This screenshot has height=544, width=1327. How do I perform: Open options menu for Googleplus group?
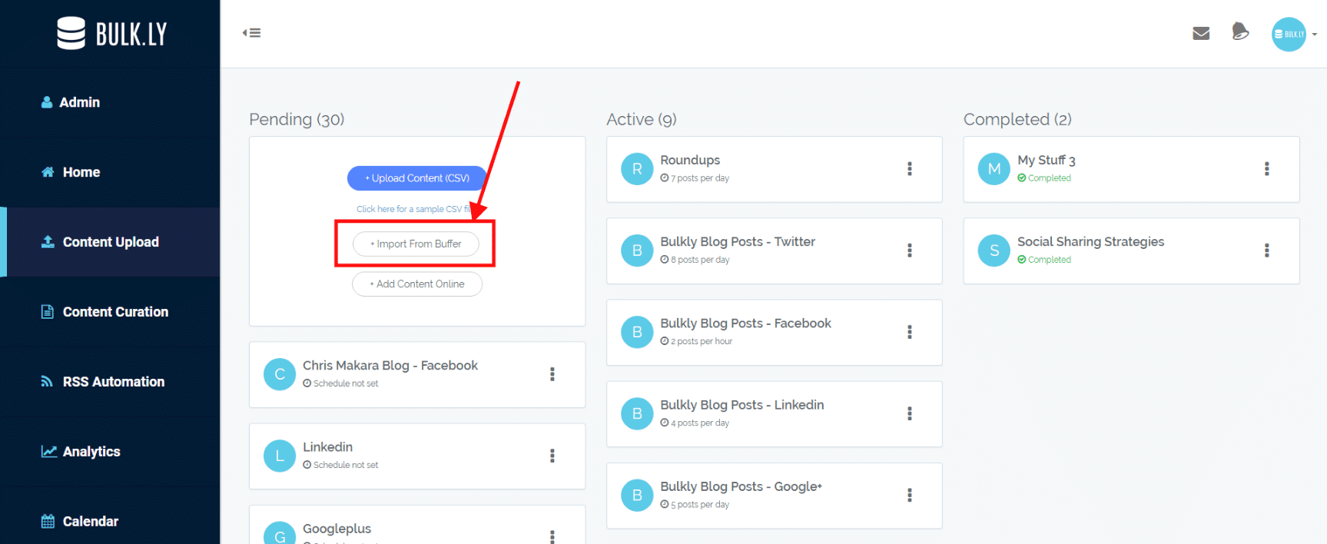pos(552,536)
